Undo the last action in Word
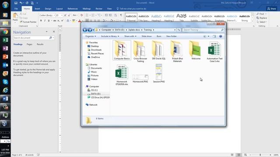280x157 pixels. click(x=21, y=3)
